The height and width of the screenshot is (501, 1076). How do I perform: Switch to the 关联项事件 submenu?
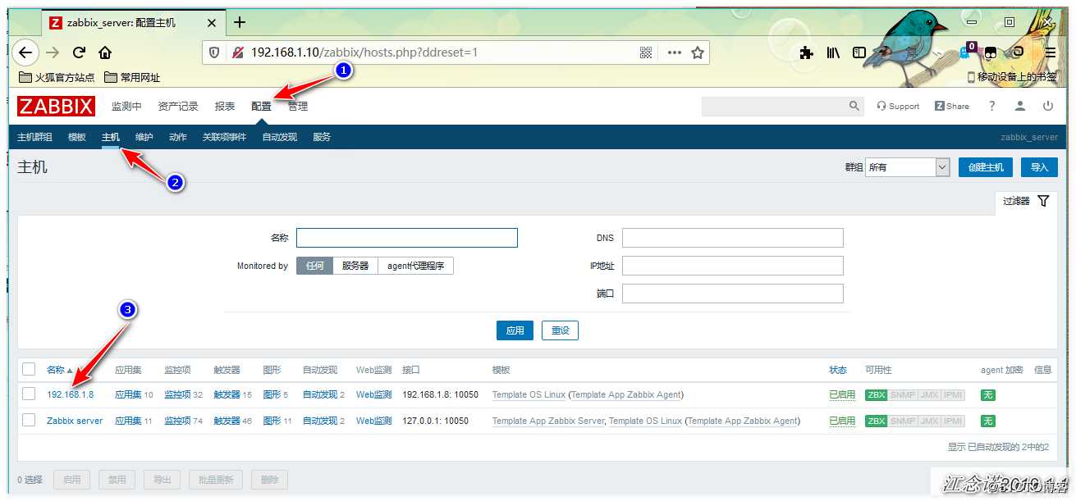click(x=224, y=137)
